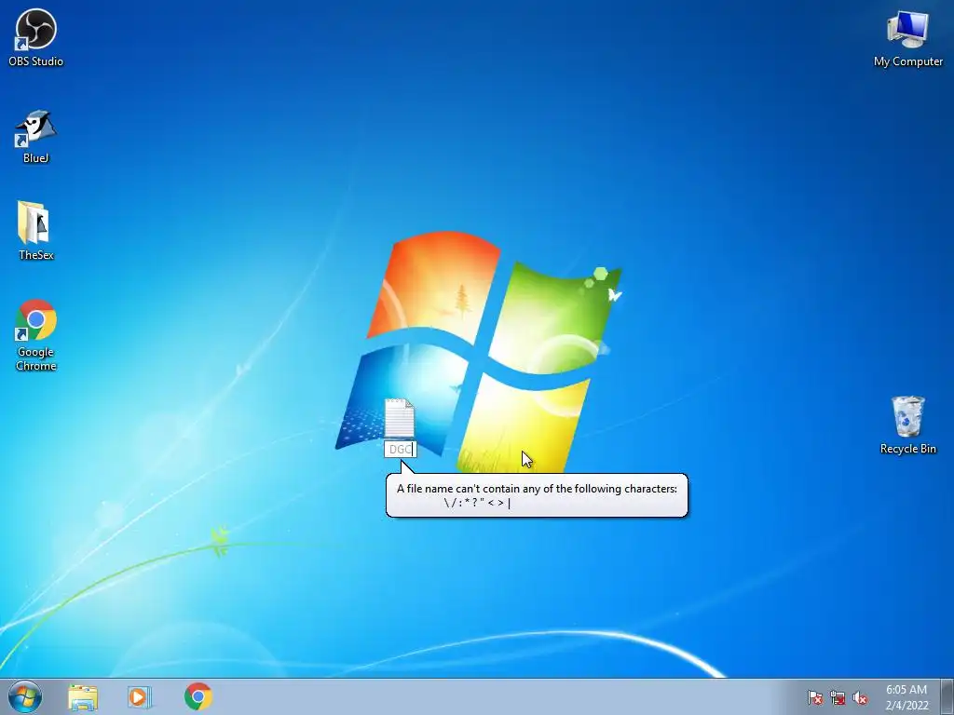Open Windows Explorer from the taskbar

(83, 696)
